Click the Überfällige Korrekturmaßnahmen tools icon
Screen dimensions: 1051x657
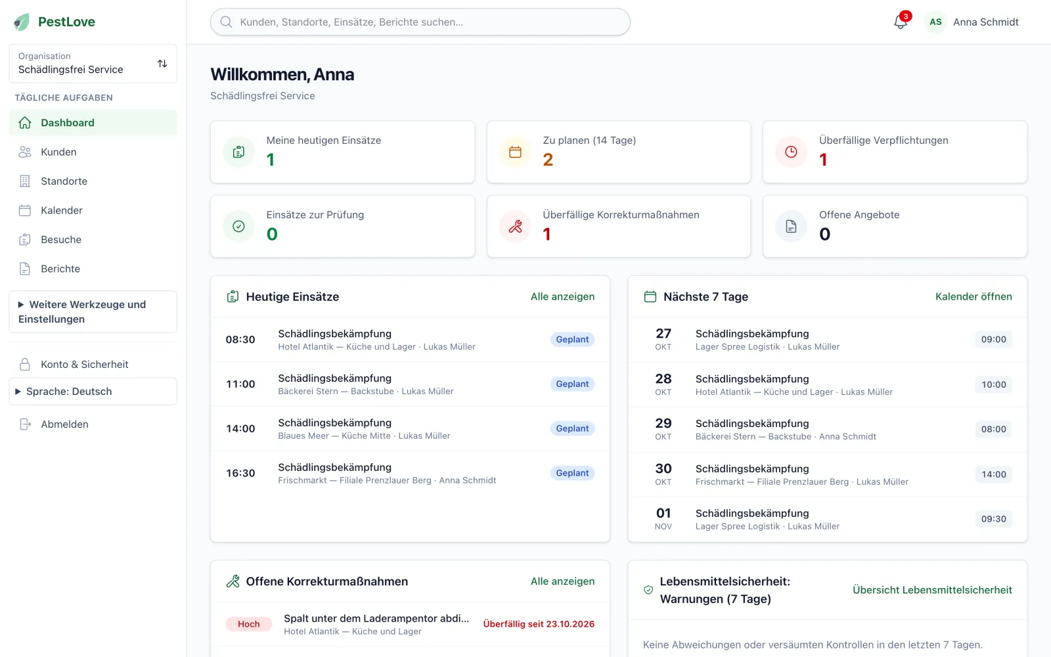[516, 226]
